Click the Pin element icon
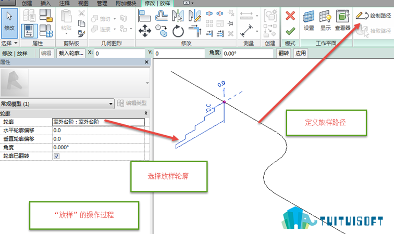Image resolution: width=394 pixels, height=234 pixels. tap(230, 23)
